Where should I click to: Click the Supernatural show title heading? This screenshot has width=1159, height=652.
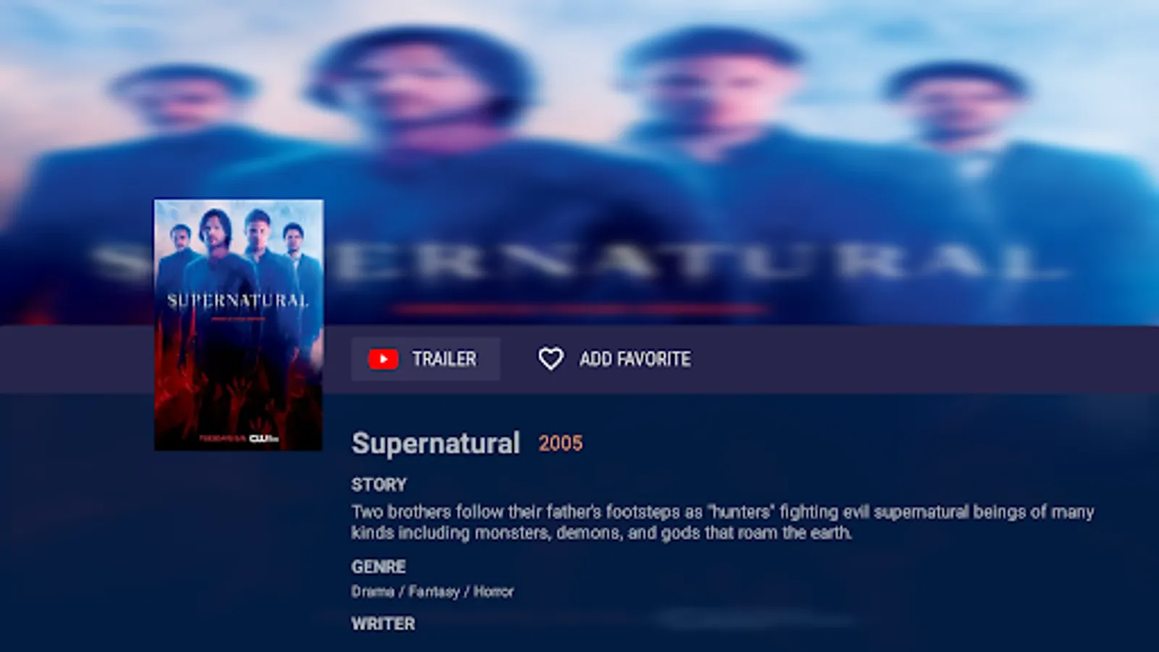tap(435, 443)
